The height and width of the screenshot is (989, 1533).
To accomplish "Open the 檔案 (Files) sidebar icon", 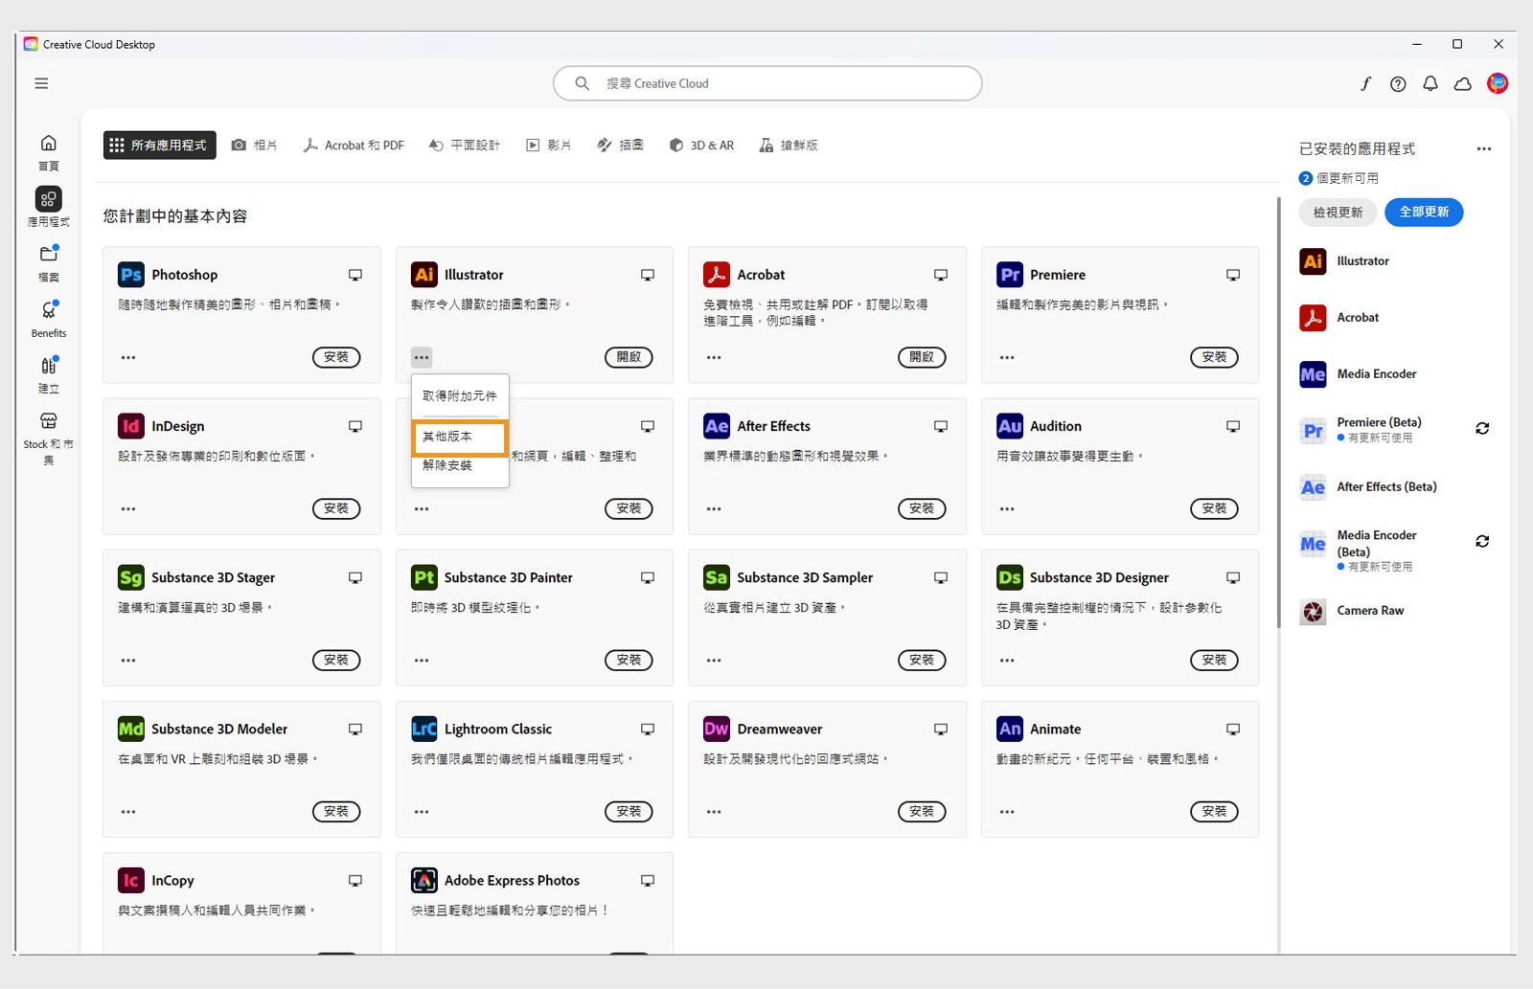I will 48,255.
